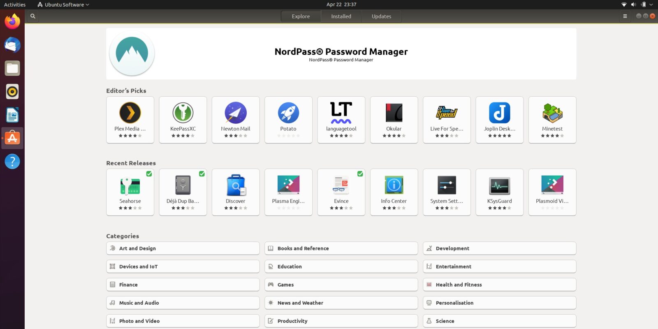This screenshot has height=329, width=658.
Task: Open the hamburger menu in header
Action: pyautogui.click(x=625, y=16)
